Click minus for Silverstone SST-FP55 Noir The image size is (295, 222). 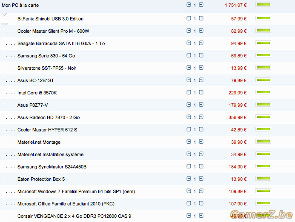pos(189,68)
